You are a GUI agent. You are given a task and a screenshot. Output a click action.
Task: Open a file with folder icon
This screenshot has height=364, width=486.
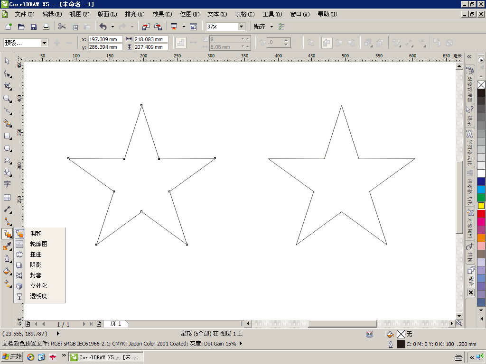(x=21, y=27)
